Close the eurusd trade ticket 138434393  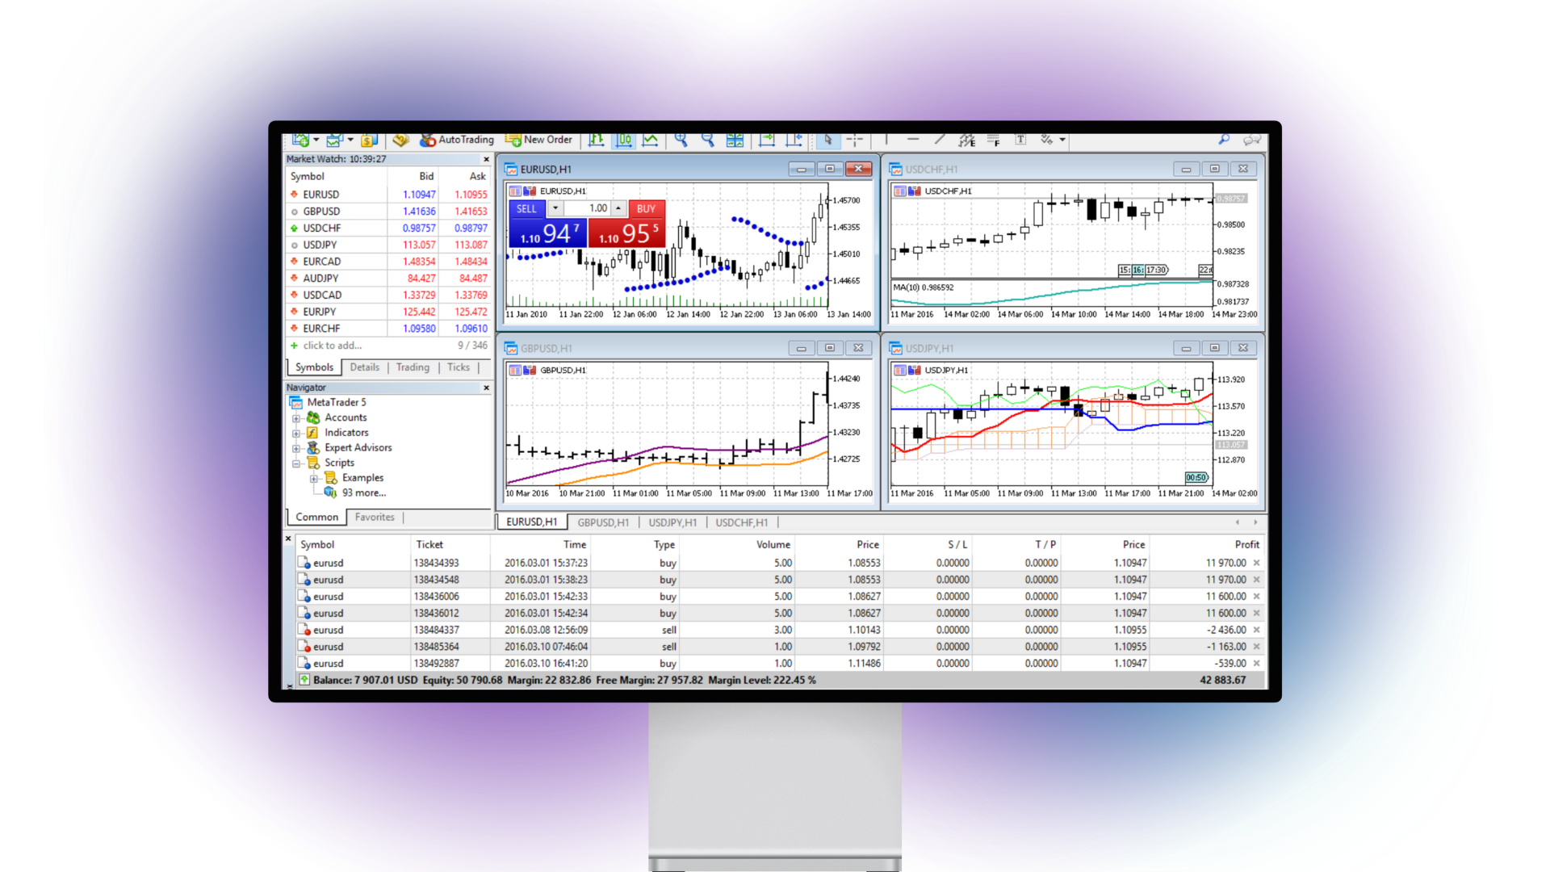pos(1256,564)
